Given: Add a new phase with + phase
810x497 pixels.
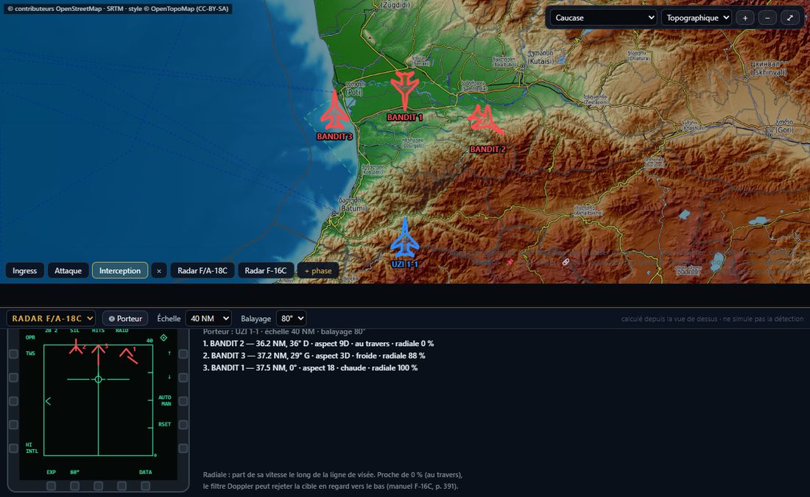Looking at the screenshot, I should 318,271.
